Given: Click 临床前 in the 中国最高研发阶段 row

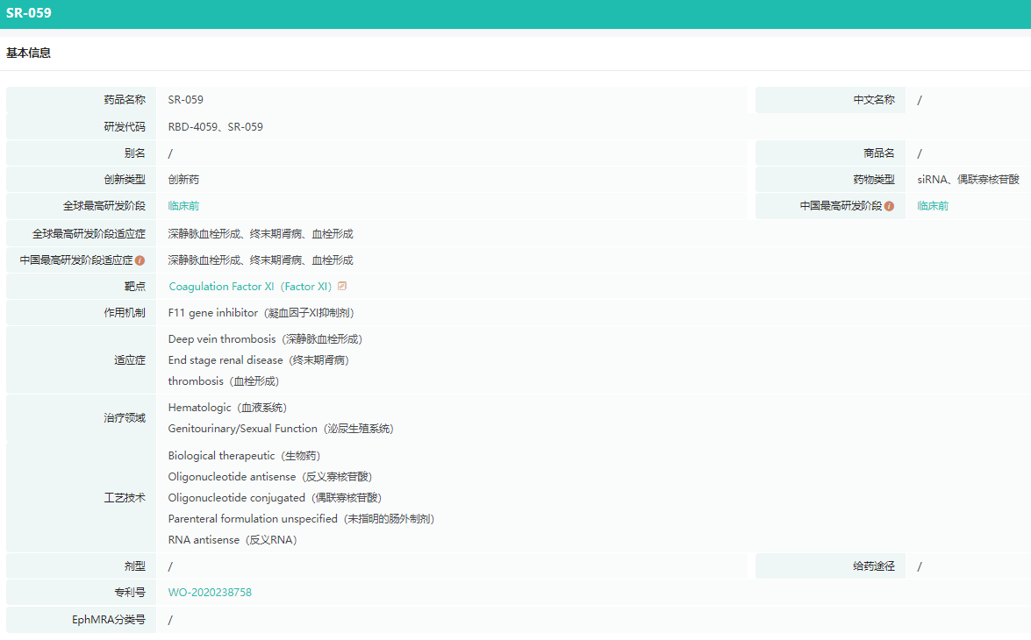Looking at the screenshot, I should click(933, 206).
